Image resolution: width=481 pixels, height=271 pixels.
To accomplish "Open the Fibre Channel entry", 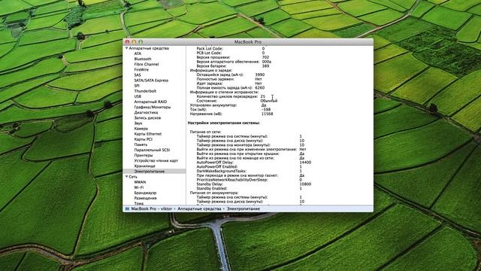I will tap(147, 64).
